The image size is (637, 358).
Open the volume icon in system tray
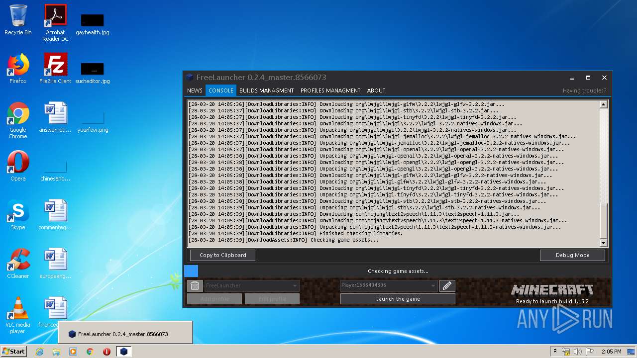[x=578, y=352]
